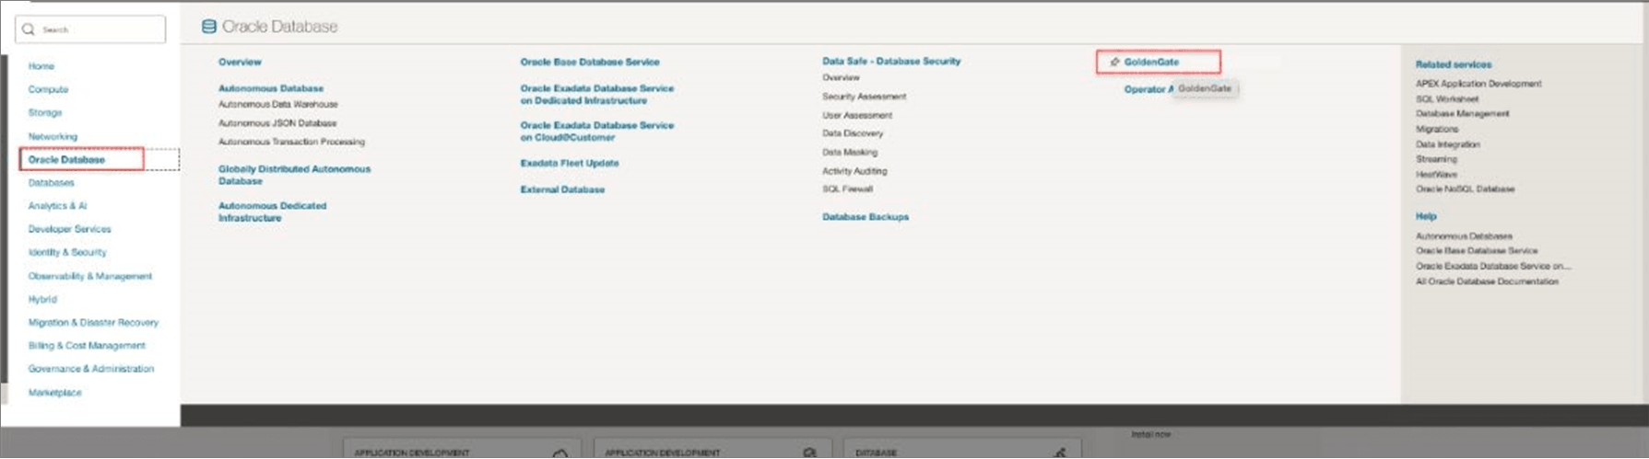Select Developer Services in the menu
1649x459 pixels.
pos(69,229)
